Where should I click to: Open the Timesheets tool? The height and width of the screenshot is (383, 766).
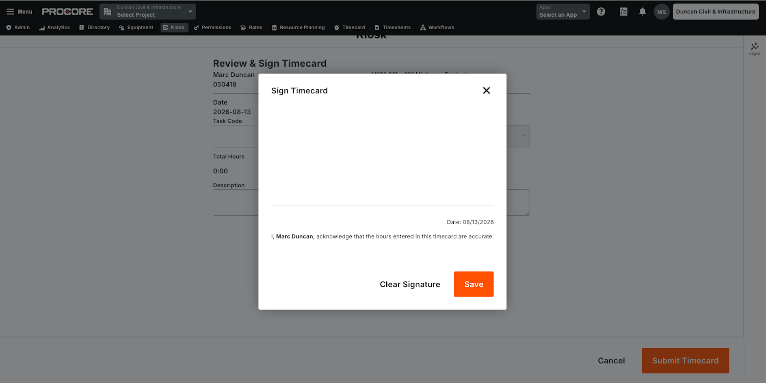tap(393, 28)
